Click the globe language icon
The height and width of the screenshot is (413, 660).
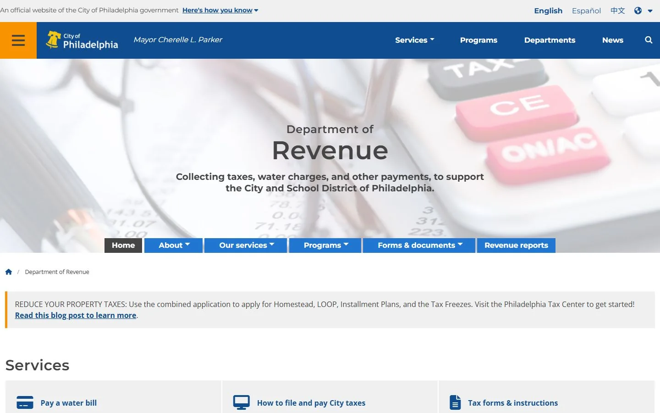pyautogui.click(x=638, y=11)
